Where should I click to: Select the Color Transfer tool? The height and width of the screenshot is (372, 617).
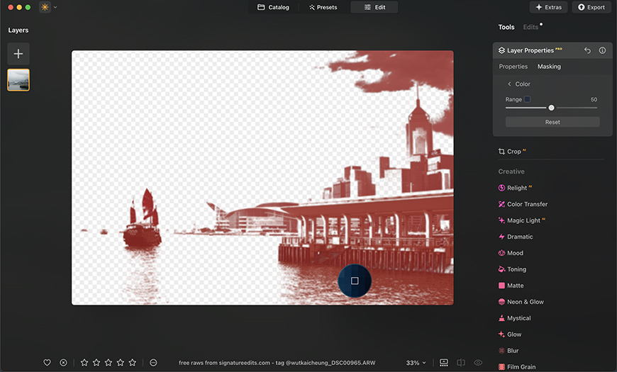(527, 204)
